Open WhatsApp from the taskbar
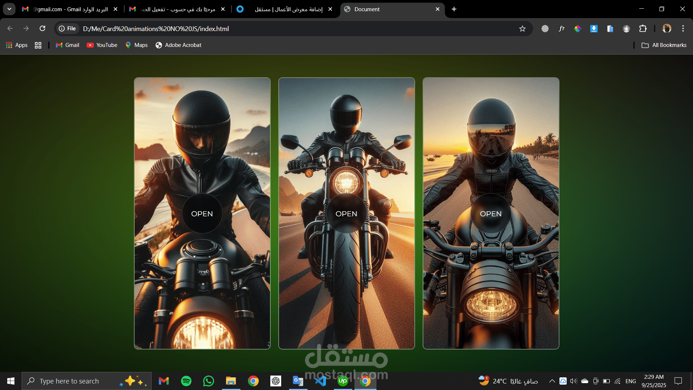The height and width of the screenshot is (390, 693). click(x=209, y=381)
